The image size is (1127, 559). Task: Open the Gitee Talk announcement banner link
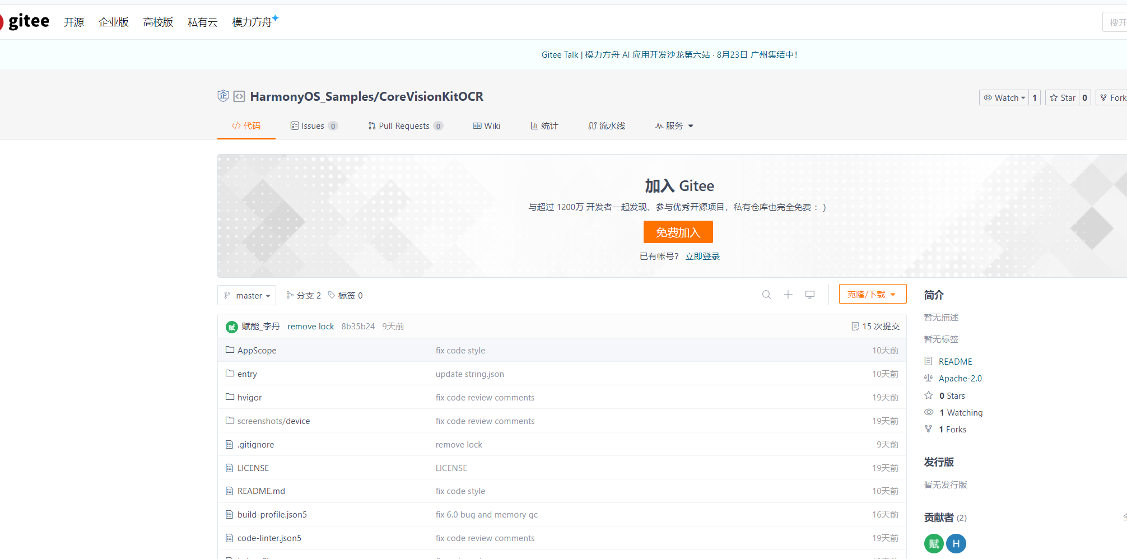tap(669, 54)
